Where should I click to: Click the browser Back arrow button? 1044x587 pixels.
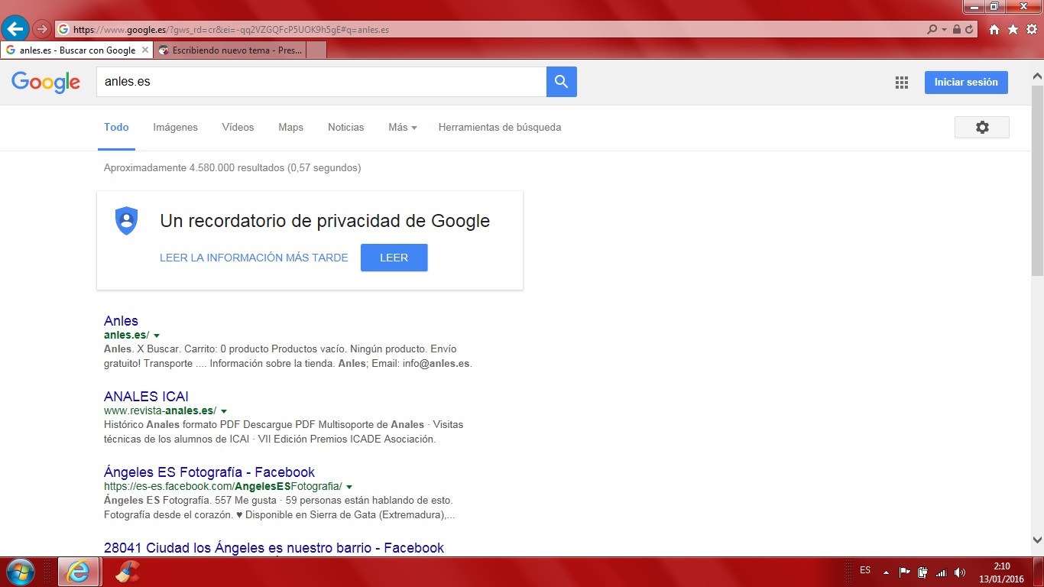16,29
